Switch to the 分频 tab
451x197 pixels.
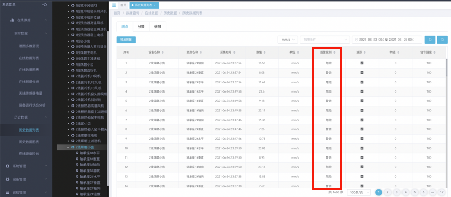141,27
